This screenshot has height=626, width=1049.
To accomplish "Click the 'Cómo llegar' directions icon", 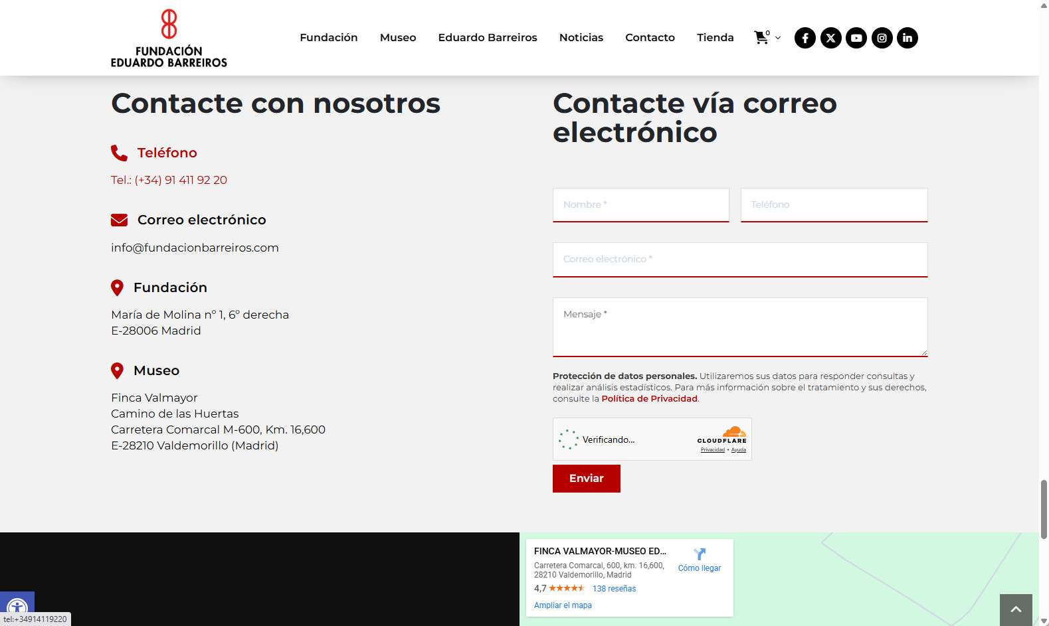I will pyautogui.click(x=700, y=554).
